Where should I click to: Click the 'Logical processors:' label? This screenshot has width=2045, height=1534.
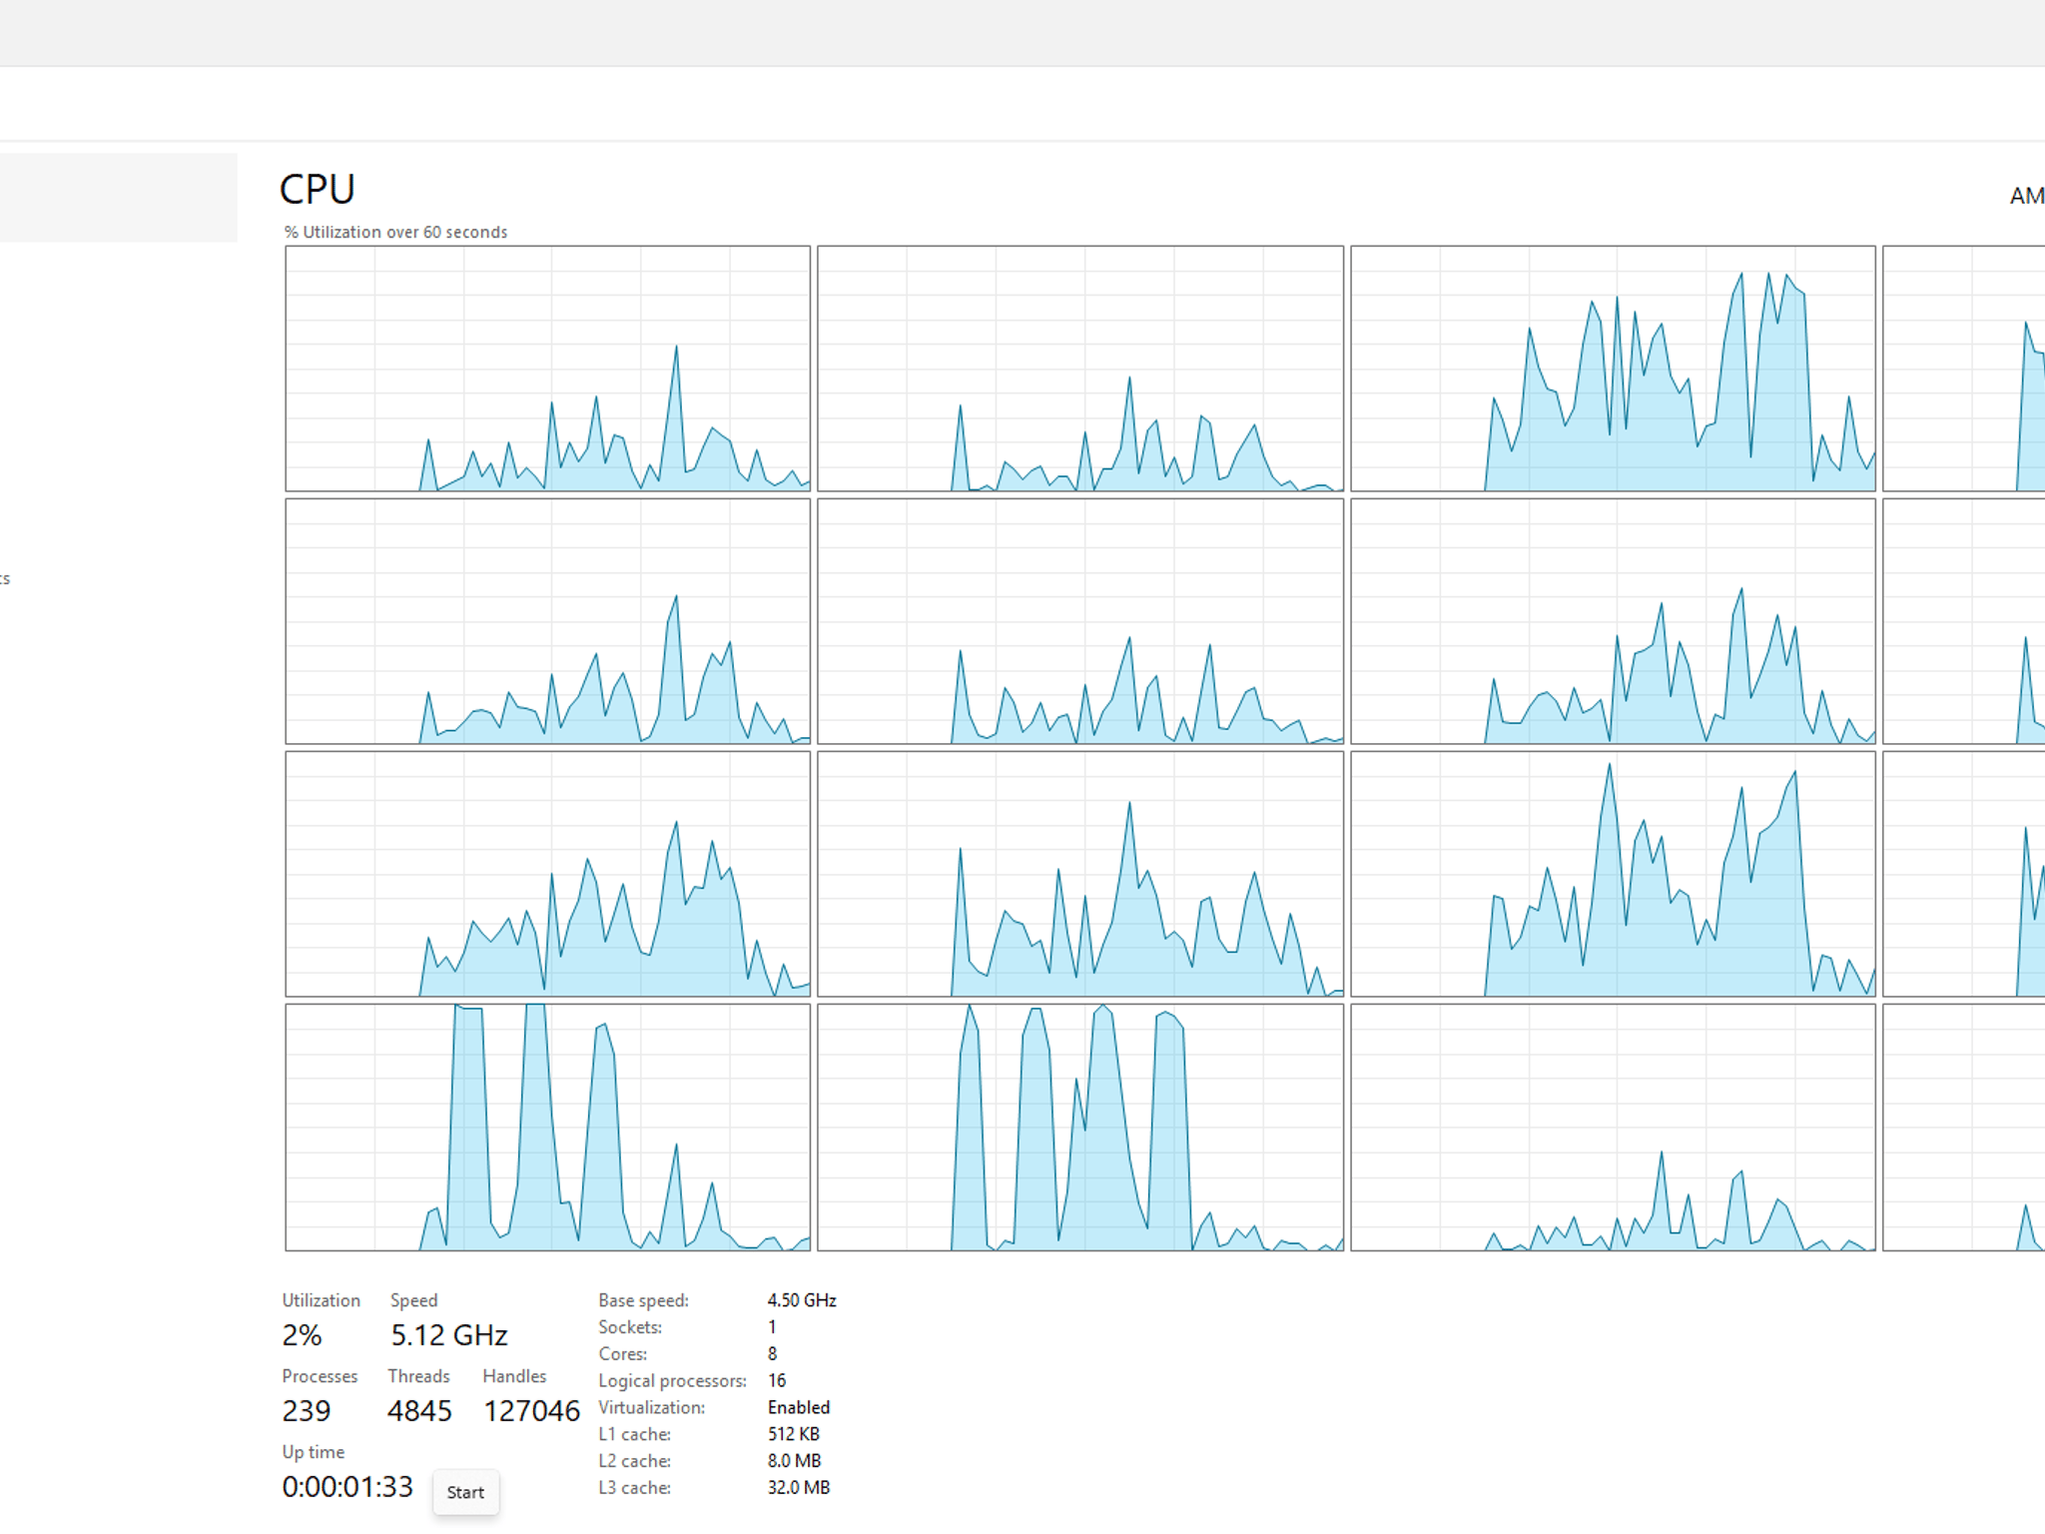[x=673, y=1381]
